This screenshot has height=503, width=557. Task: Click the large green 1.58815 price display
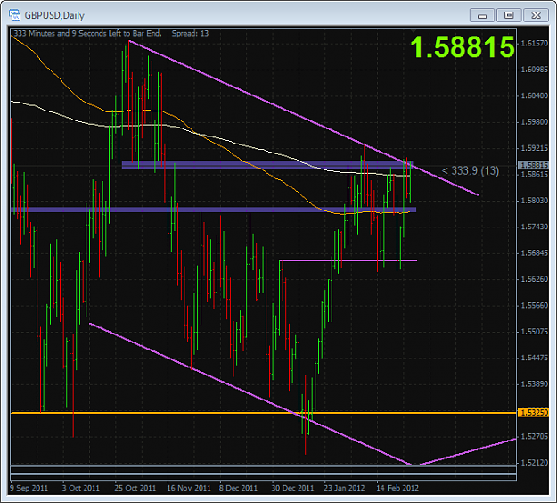click(463, 47)
